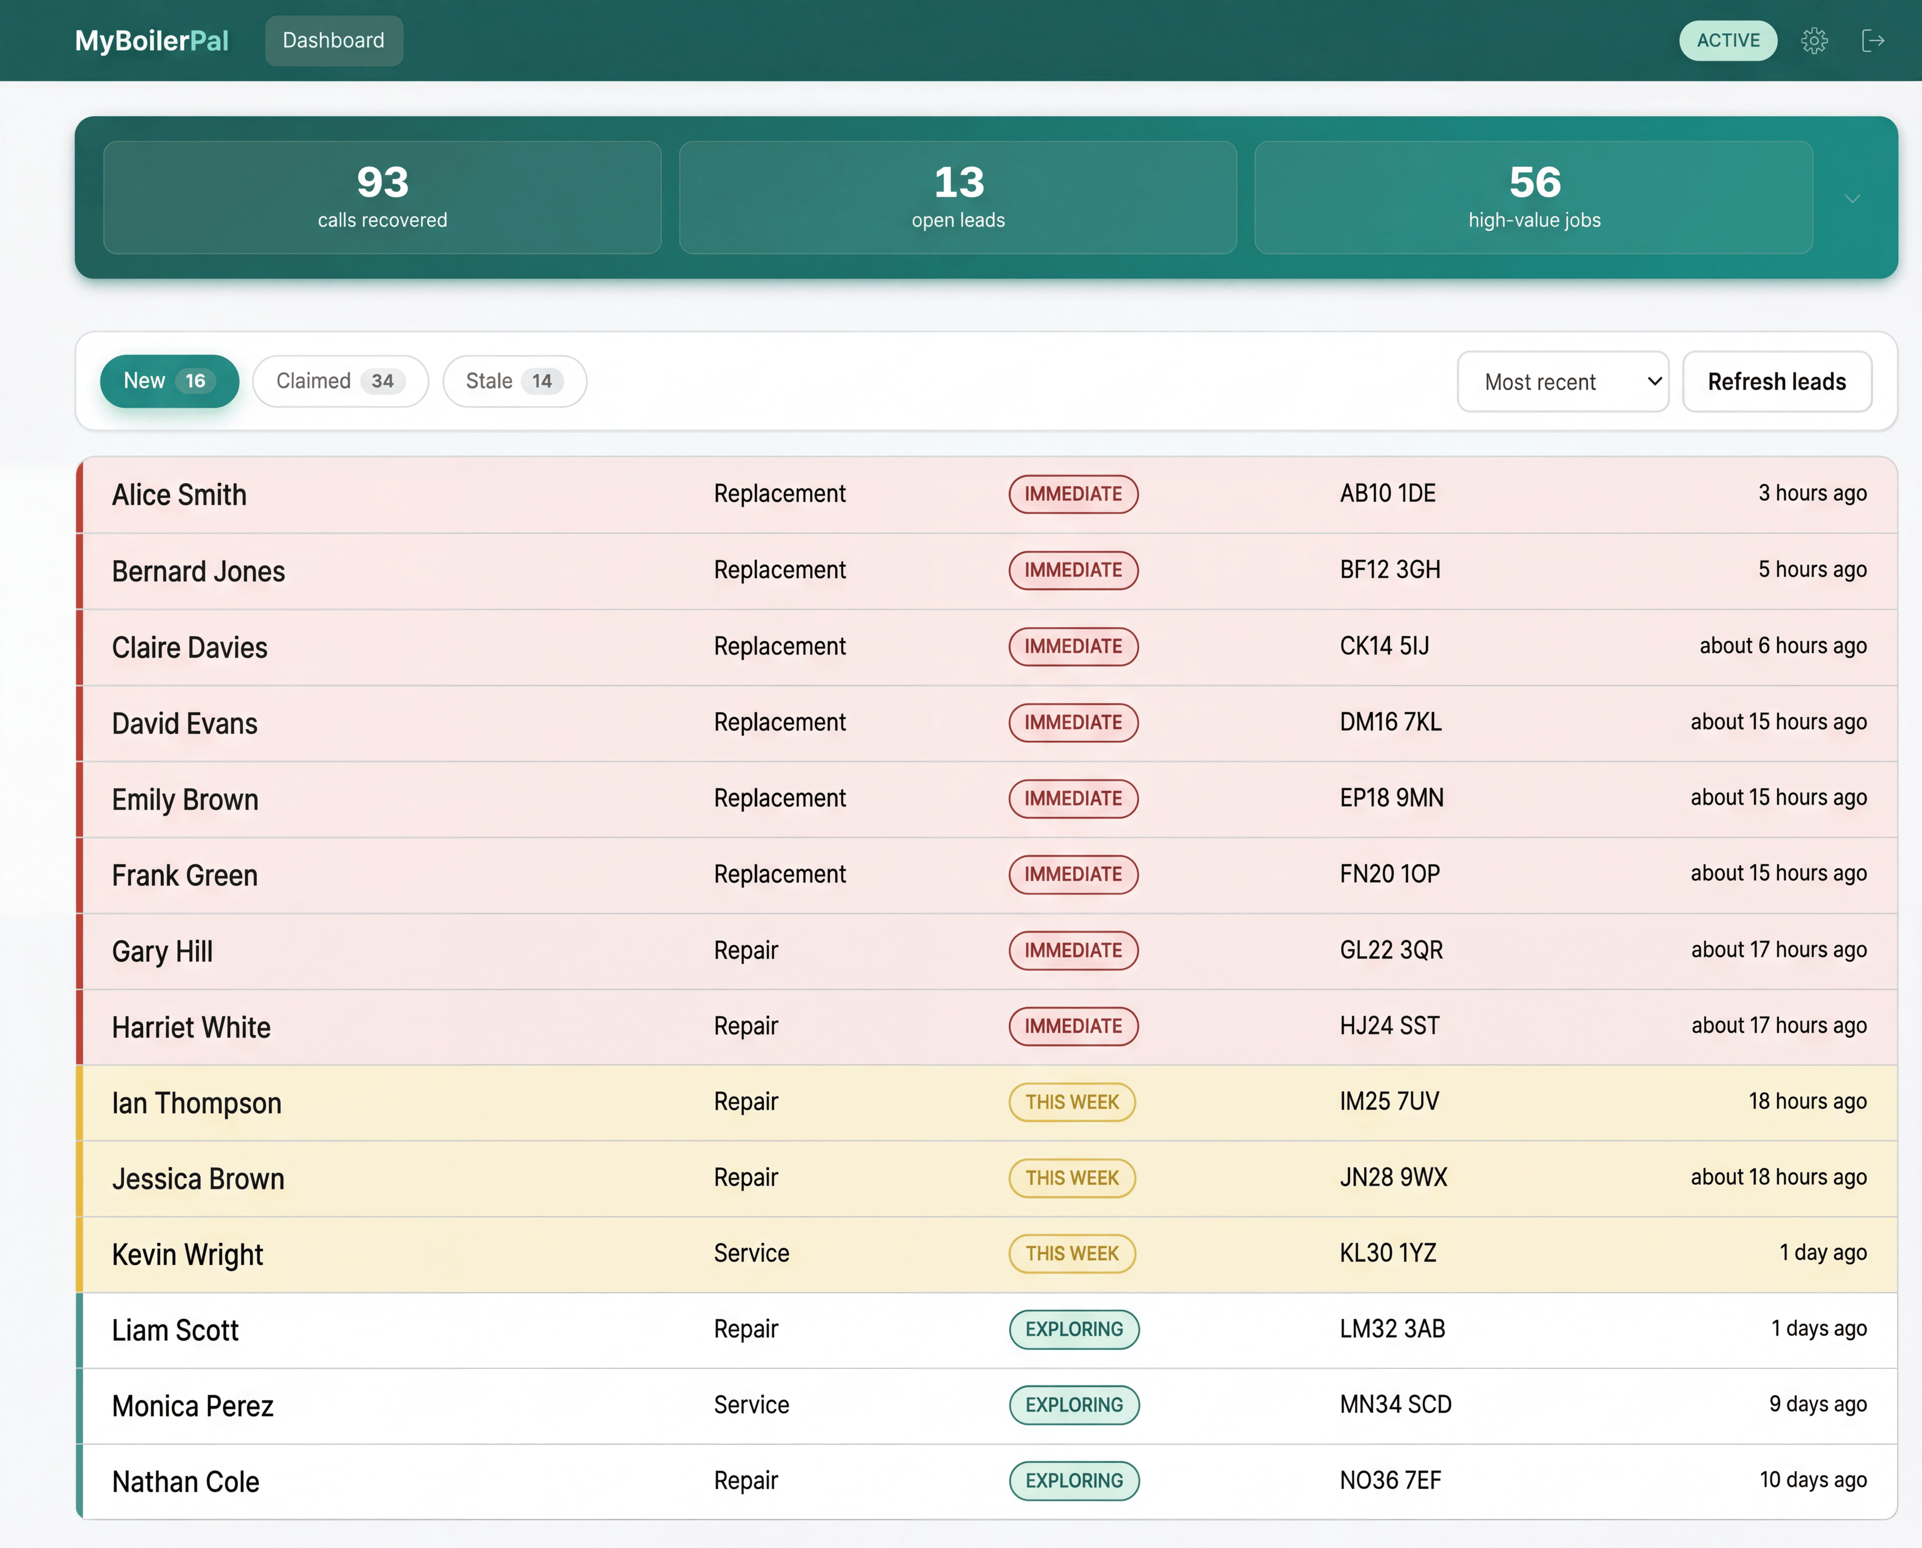Click the log out icon

[x=1873, y=40]
